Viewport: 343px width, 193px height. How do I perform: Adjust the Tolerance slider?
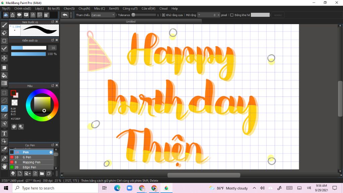(x=143, y=15)
